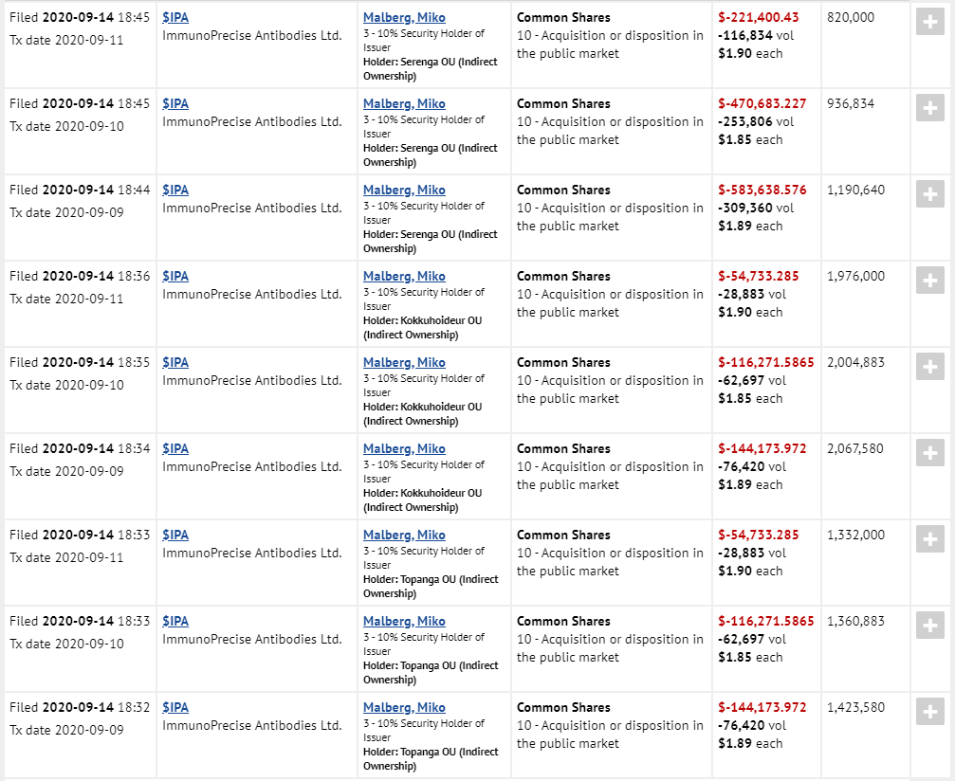Expand the row with balance 1,190,640
The height and width of the screenshot is (781, 955).
(929, 195)
